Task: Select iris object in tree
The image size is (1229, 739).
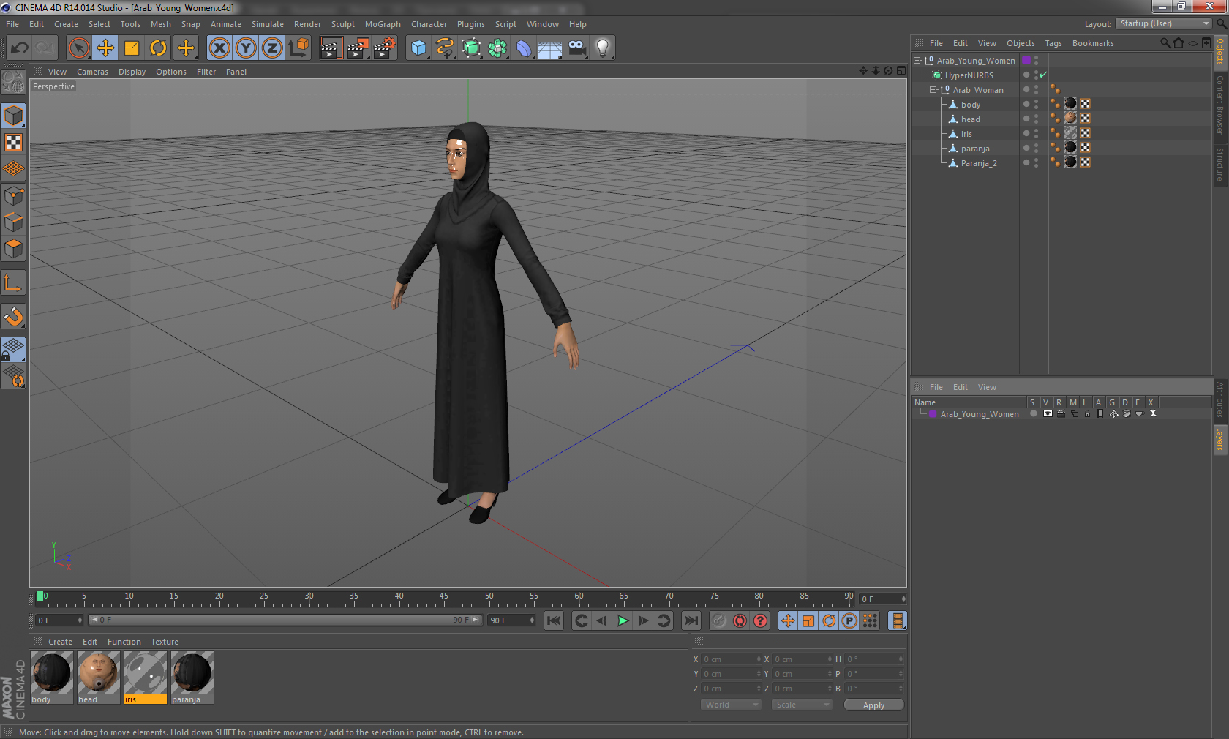Action: point(966,134)
